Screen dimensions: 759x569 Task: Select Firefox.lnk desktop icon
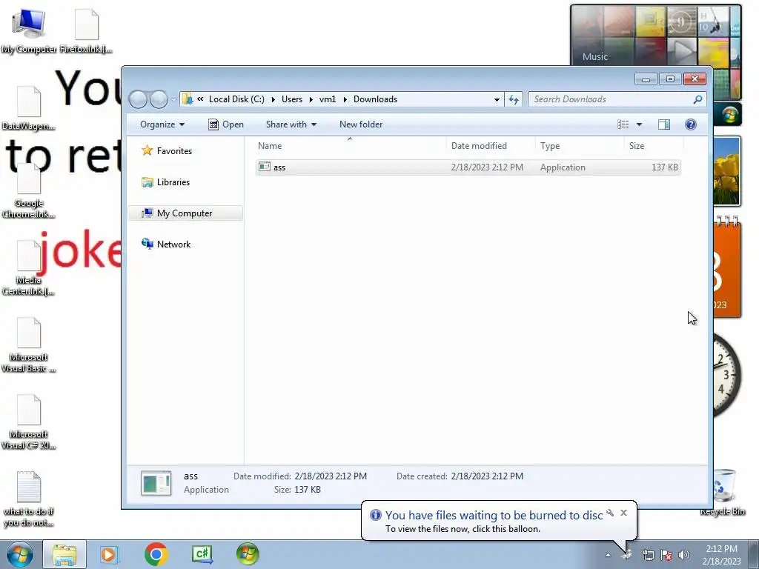pyautogui.click(x=86, y=31)
